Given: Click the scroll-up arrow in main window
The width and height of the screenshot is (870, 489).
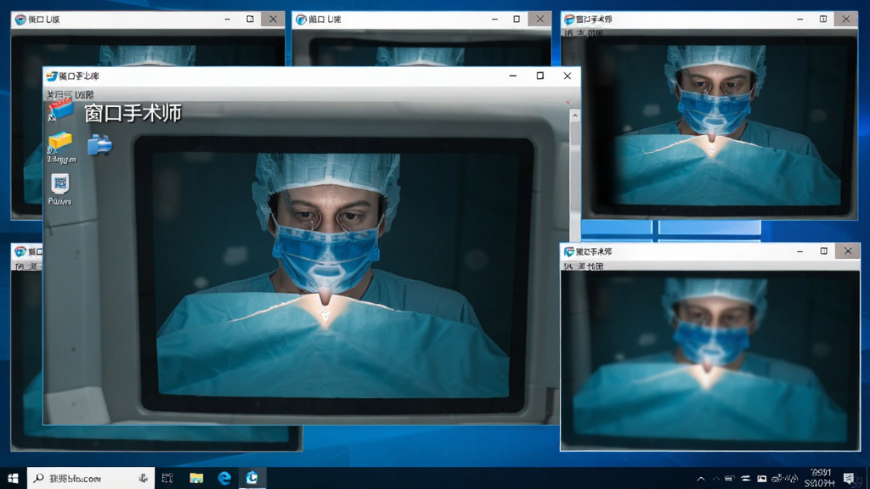Looking at the screenshot, I should coord(575,115).
